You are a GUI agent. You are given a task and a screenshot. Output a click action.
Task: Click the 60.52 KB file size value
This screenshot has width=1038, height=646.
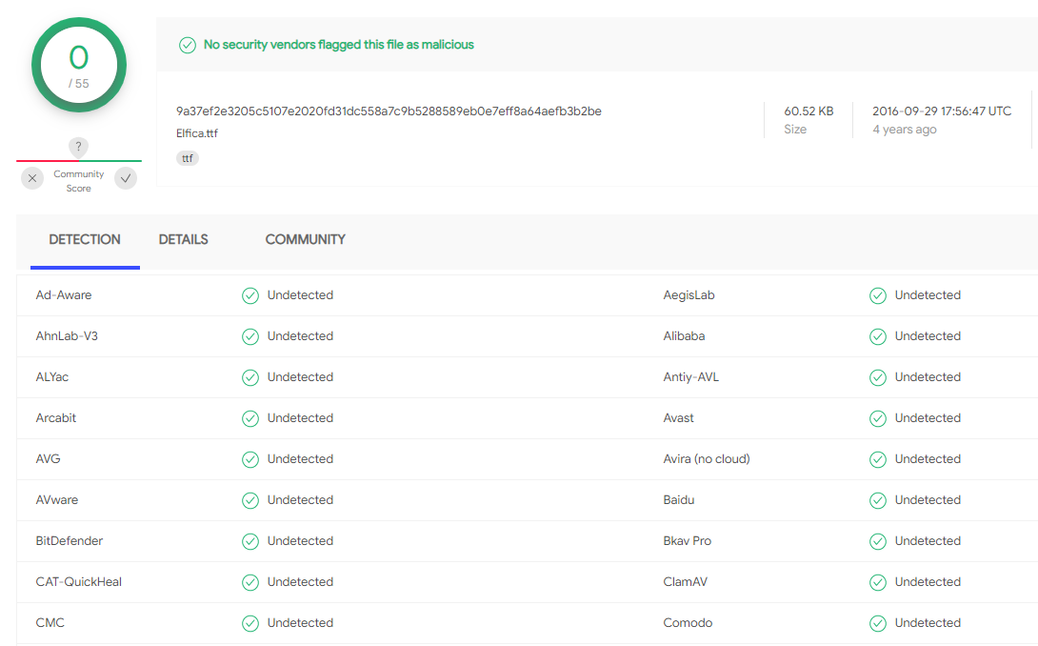[x=808, y=111]
